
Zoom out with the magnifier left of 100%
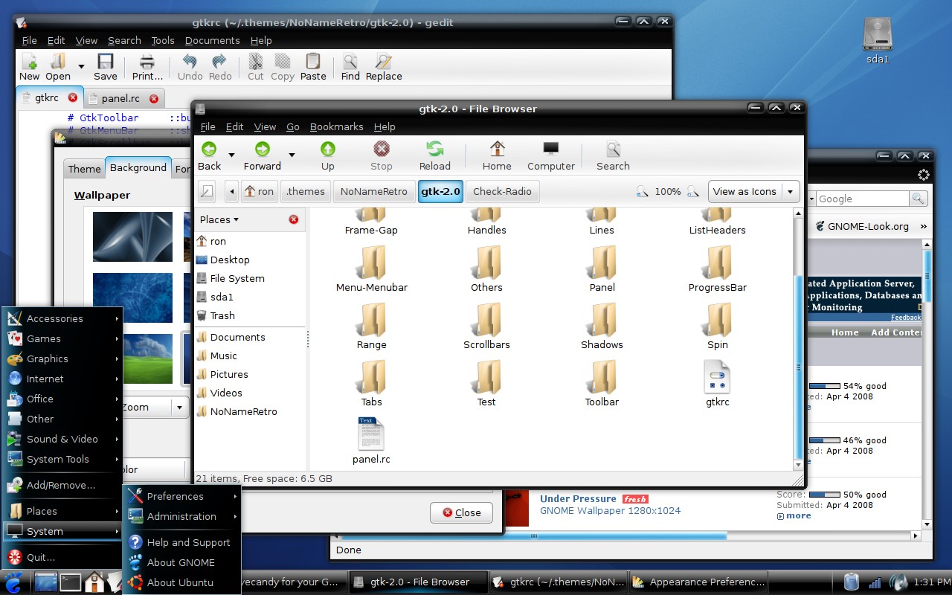tap(643, 191)
